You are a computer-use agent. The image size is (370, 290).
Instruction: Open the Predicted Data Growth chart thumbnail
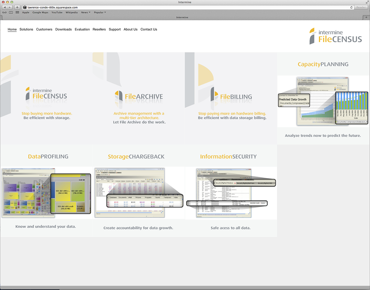coord(323,101)
